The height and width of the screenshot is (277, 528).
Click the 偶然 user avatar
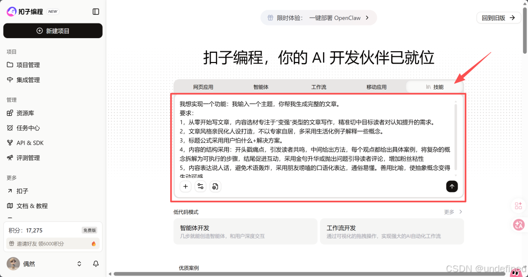click(x=13, y=264)
